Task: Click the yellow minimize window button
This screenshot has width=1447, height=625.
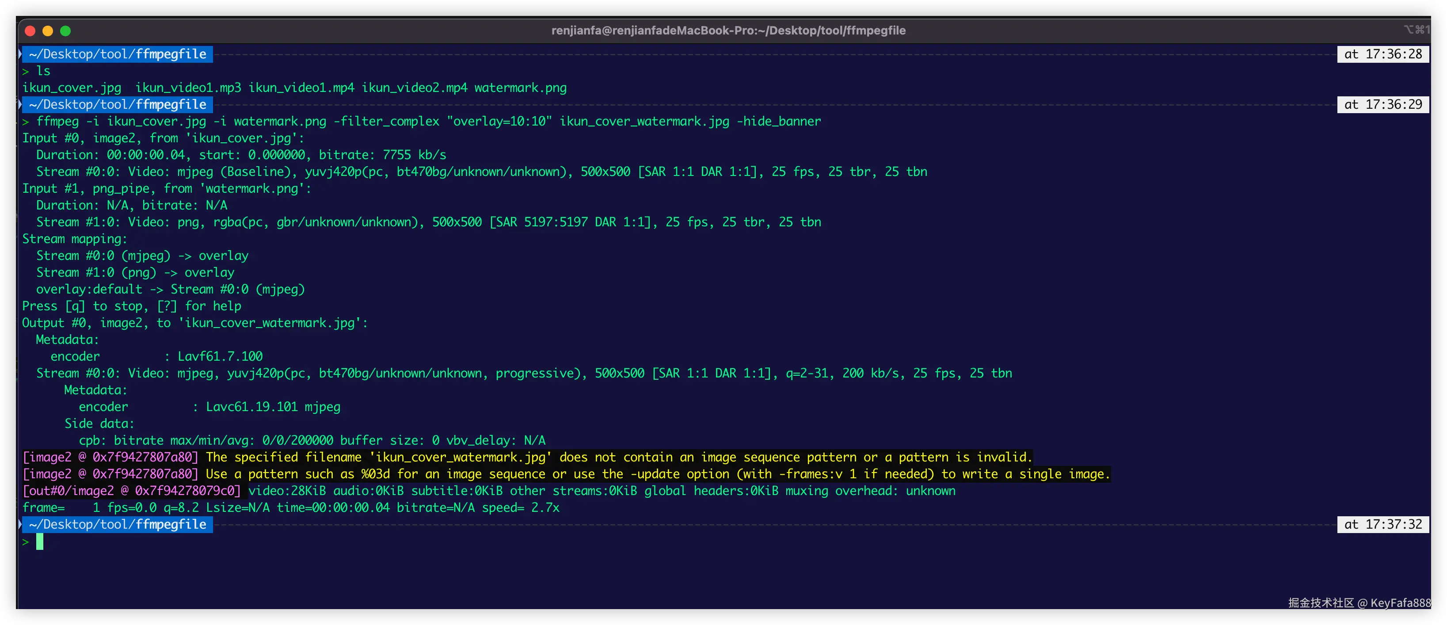Action: (48, 31)
